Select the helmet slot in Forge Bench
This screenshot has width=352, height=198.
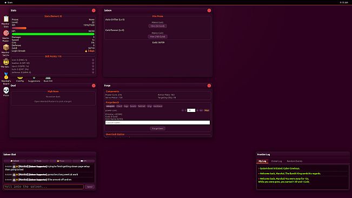pos(142,106)
